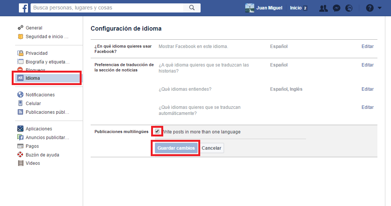Open notifications globe icon in top bar
The height and width of the screenshot is (206, 391).
pyautogui.click(x=349, y=8)
